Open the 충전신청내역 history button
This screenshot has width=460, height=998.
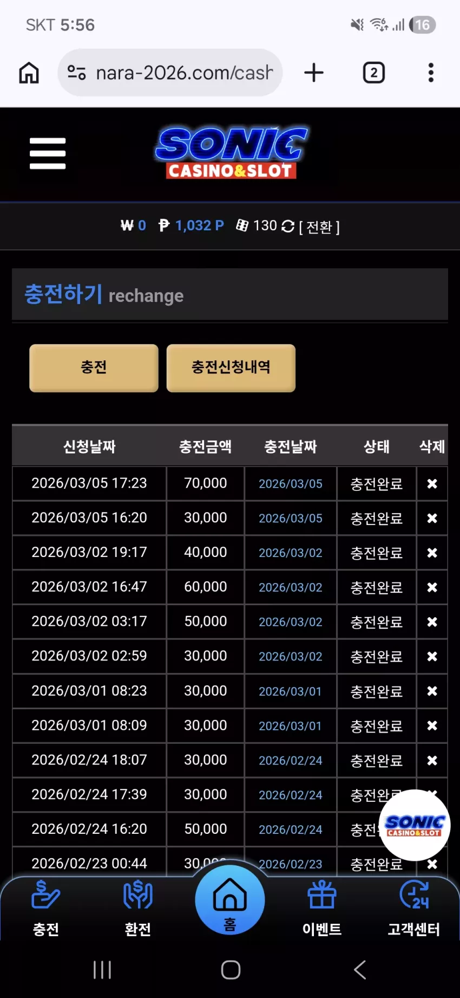coord(231,368)
